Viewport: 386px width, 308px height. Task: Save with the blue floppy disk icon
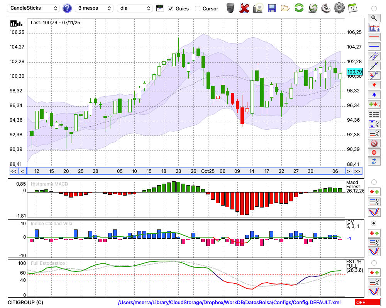(x=272, y=8)
